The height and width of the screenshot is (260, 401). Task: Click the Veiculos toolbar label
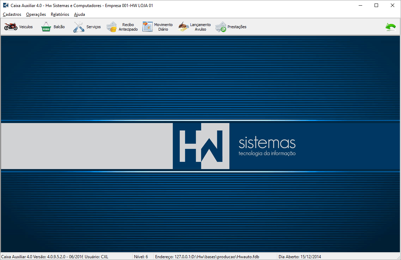click(x=26, y=27)
